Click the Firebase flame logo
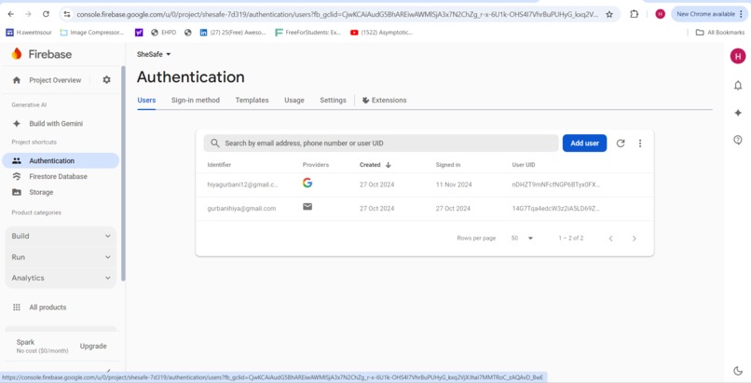Image resolution: width=751 pixels, height=383 pixels. [x=17, y=54]
